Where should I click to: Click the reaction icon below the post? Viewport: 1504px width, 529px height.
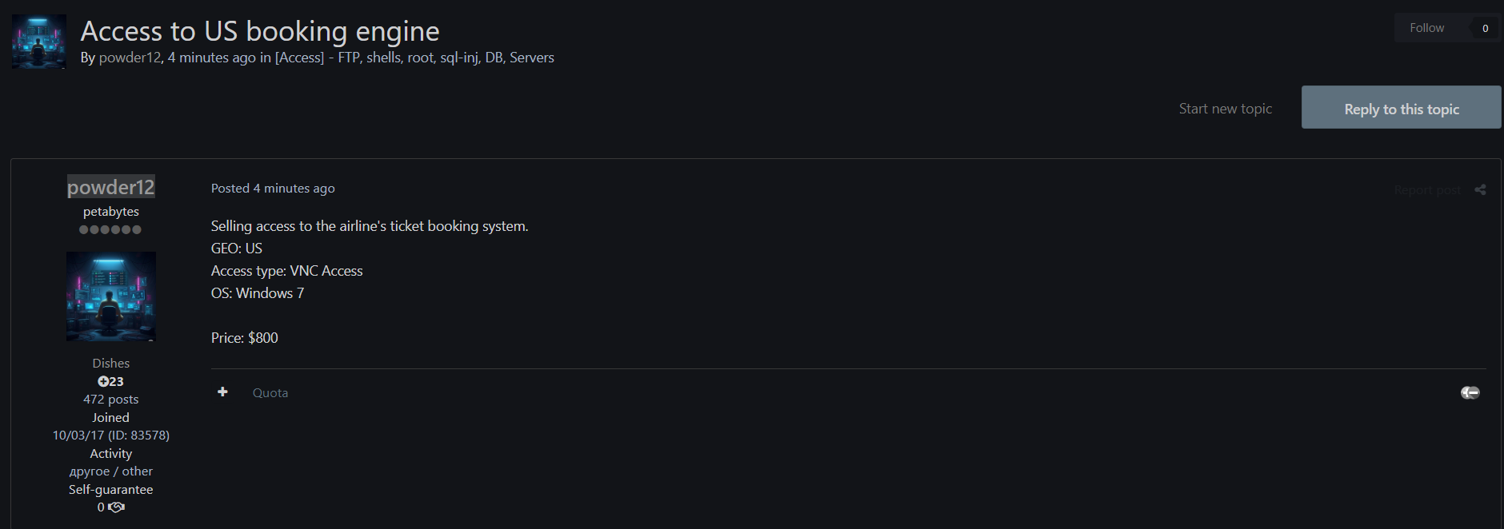click(1470, 392)
